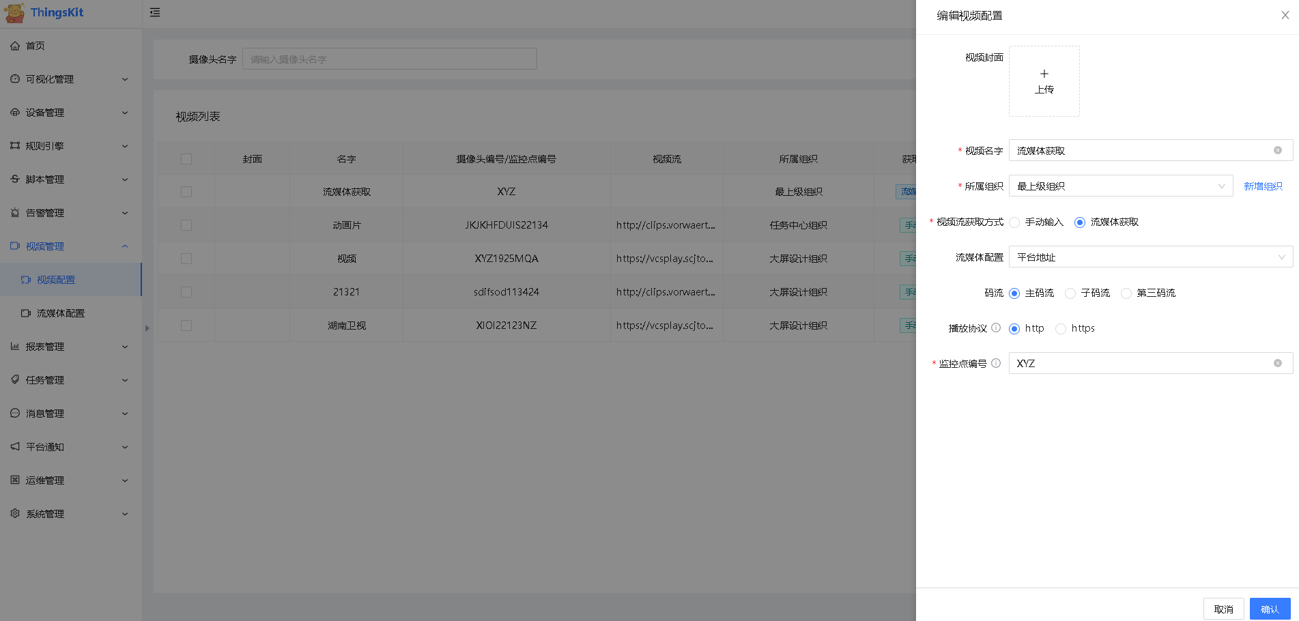Expand the 规则引擎 menu chevron
Viewport: 1299px width, 621px height.
point(125,146)
